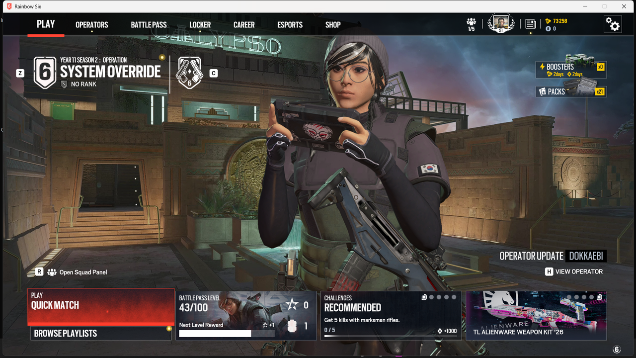Click the Packs cards icon
Viewport: 636px width, 358px height.
tap(543, 91)
